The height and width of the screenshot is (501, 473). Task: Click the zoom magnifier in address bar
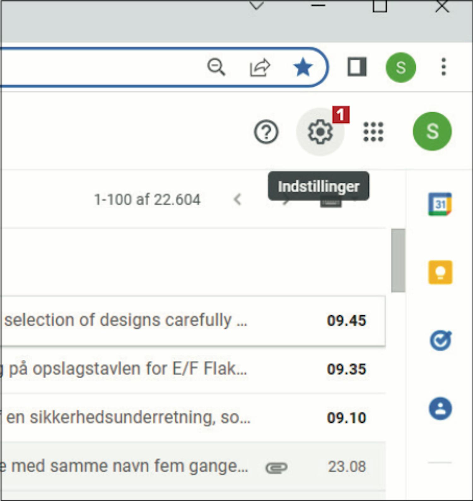216,67
